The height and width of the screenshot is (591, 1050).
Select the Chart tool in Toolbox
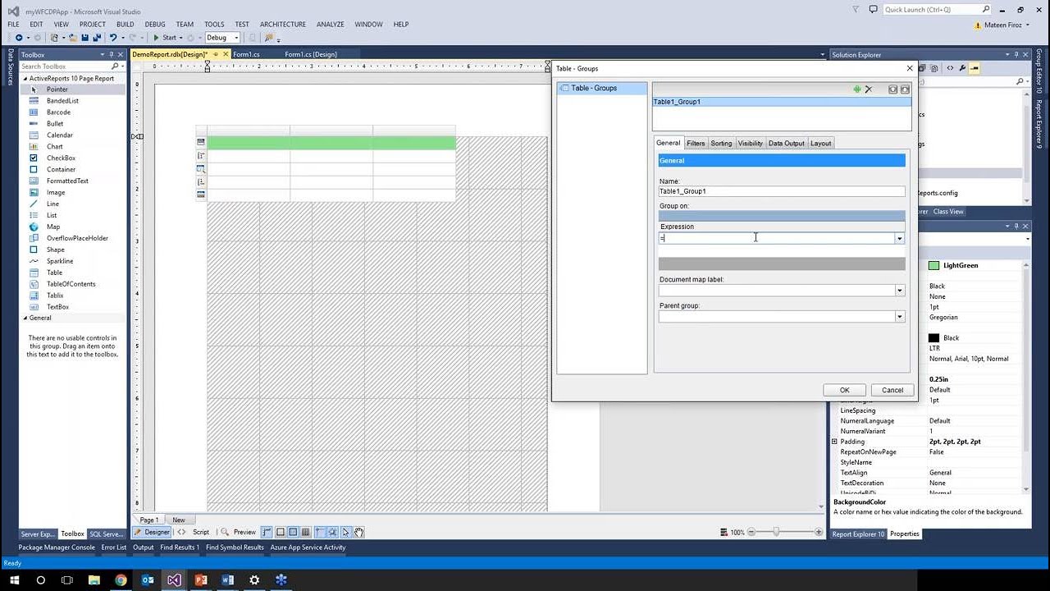(x=54, y=146)
